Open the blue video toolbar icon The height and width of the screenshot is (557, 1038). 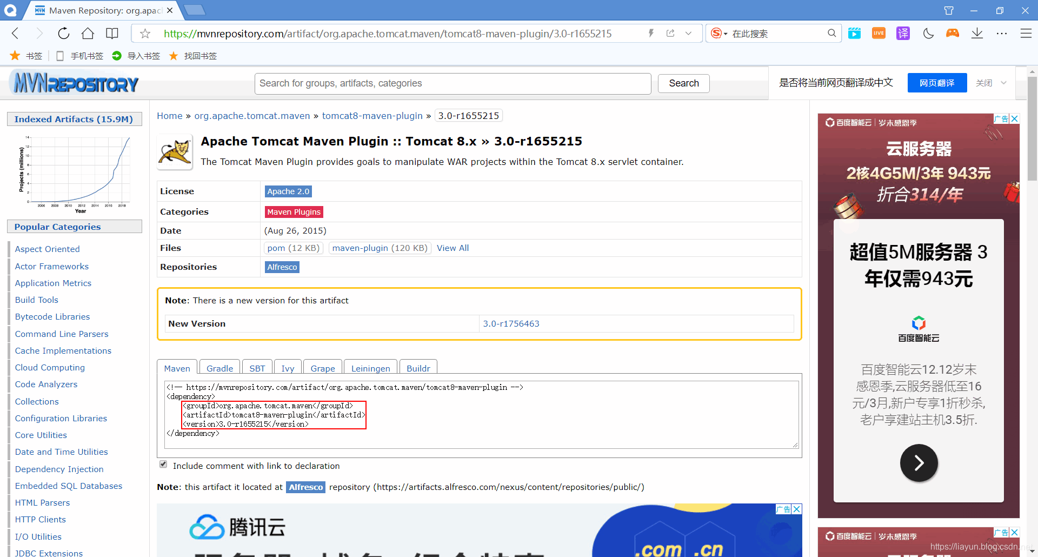point(855,34)
